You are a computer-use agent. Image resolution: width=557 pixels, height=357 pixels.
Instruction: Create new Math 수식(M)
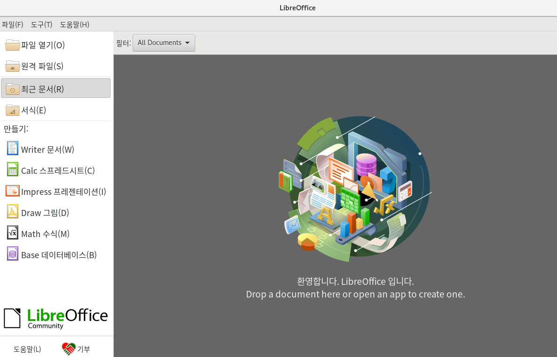(45, 234)
